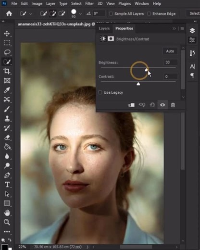Reset Brightness/Contrast to adjustment defaults
200x250 pixels.
[x=152, y=105]
